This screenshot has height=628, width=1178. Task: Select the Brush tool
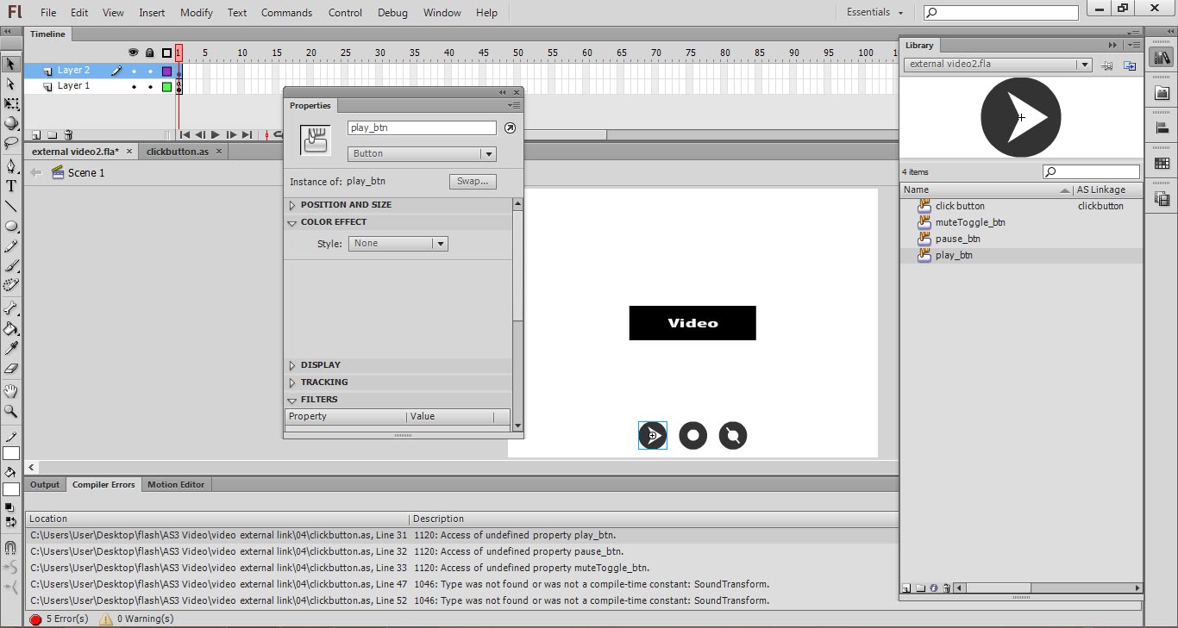(x=11, y=265)
